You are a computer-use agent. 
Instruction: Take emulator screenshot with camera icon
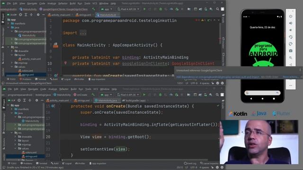pos(291,51)
